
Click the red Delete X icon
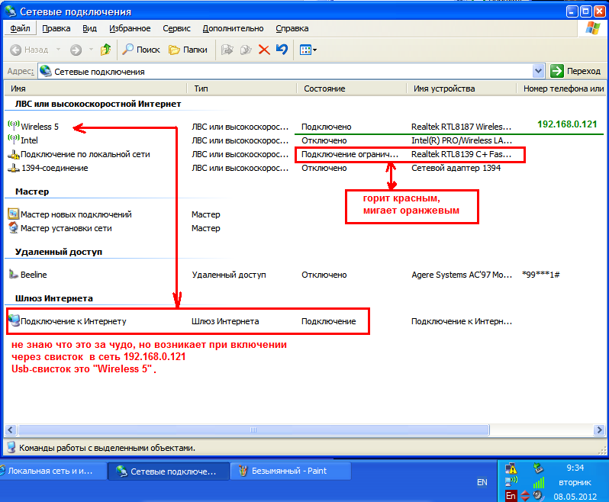coord(264,50)
